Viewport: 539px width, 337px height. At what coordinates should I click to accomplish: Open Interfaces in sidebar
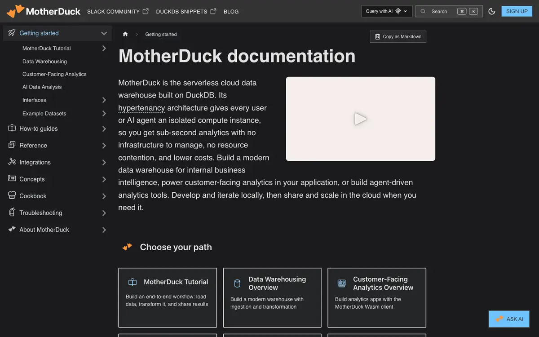pos(34,100)
